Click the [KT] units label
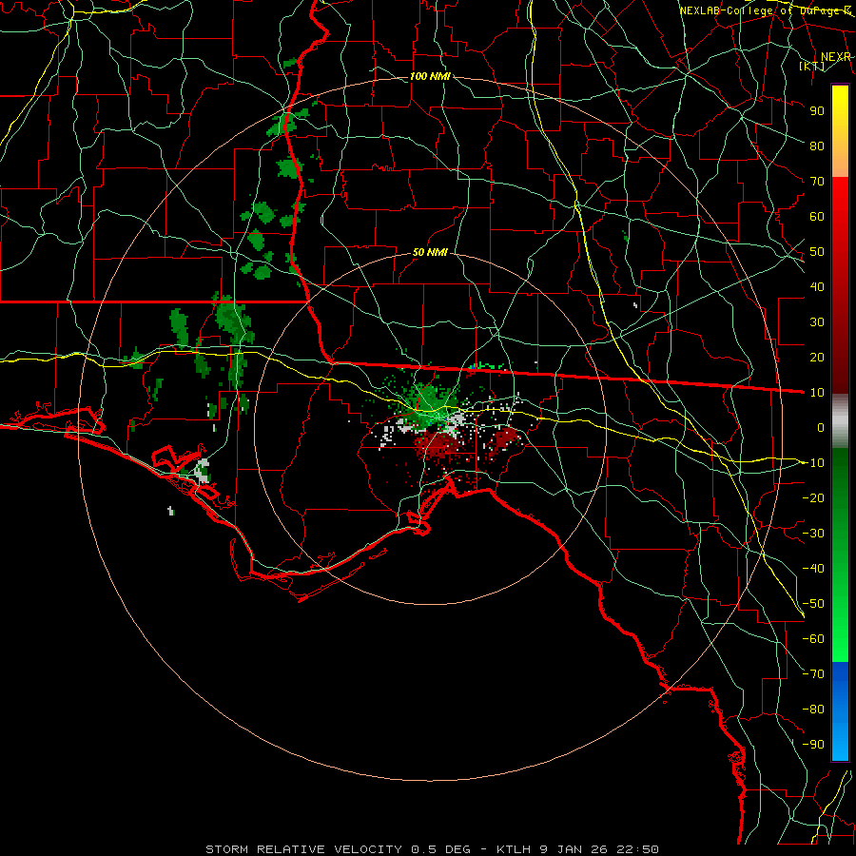856x856 pixels. click(x=812, y=66)
